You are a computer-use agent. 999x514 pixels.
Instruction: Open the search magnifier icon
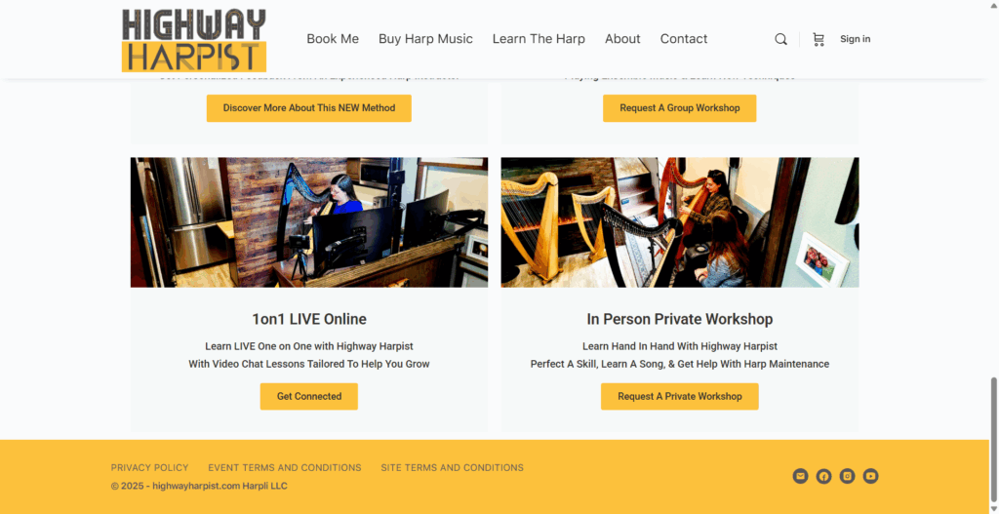780,39
